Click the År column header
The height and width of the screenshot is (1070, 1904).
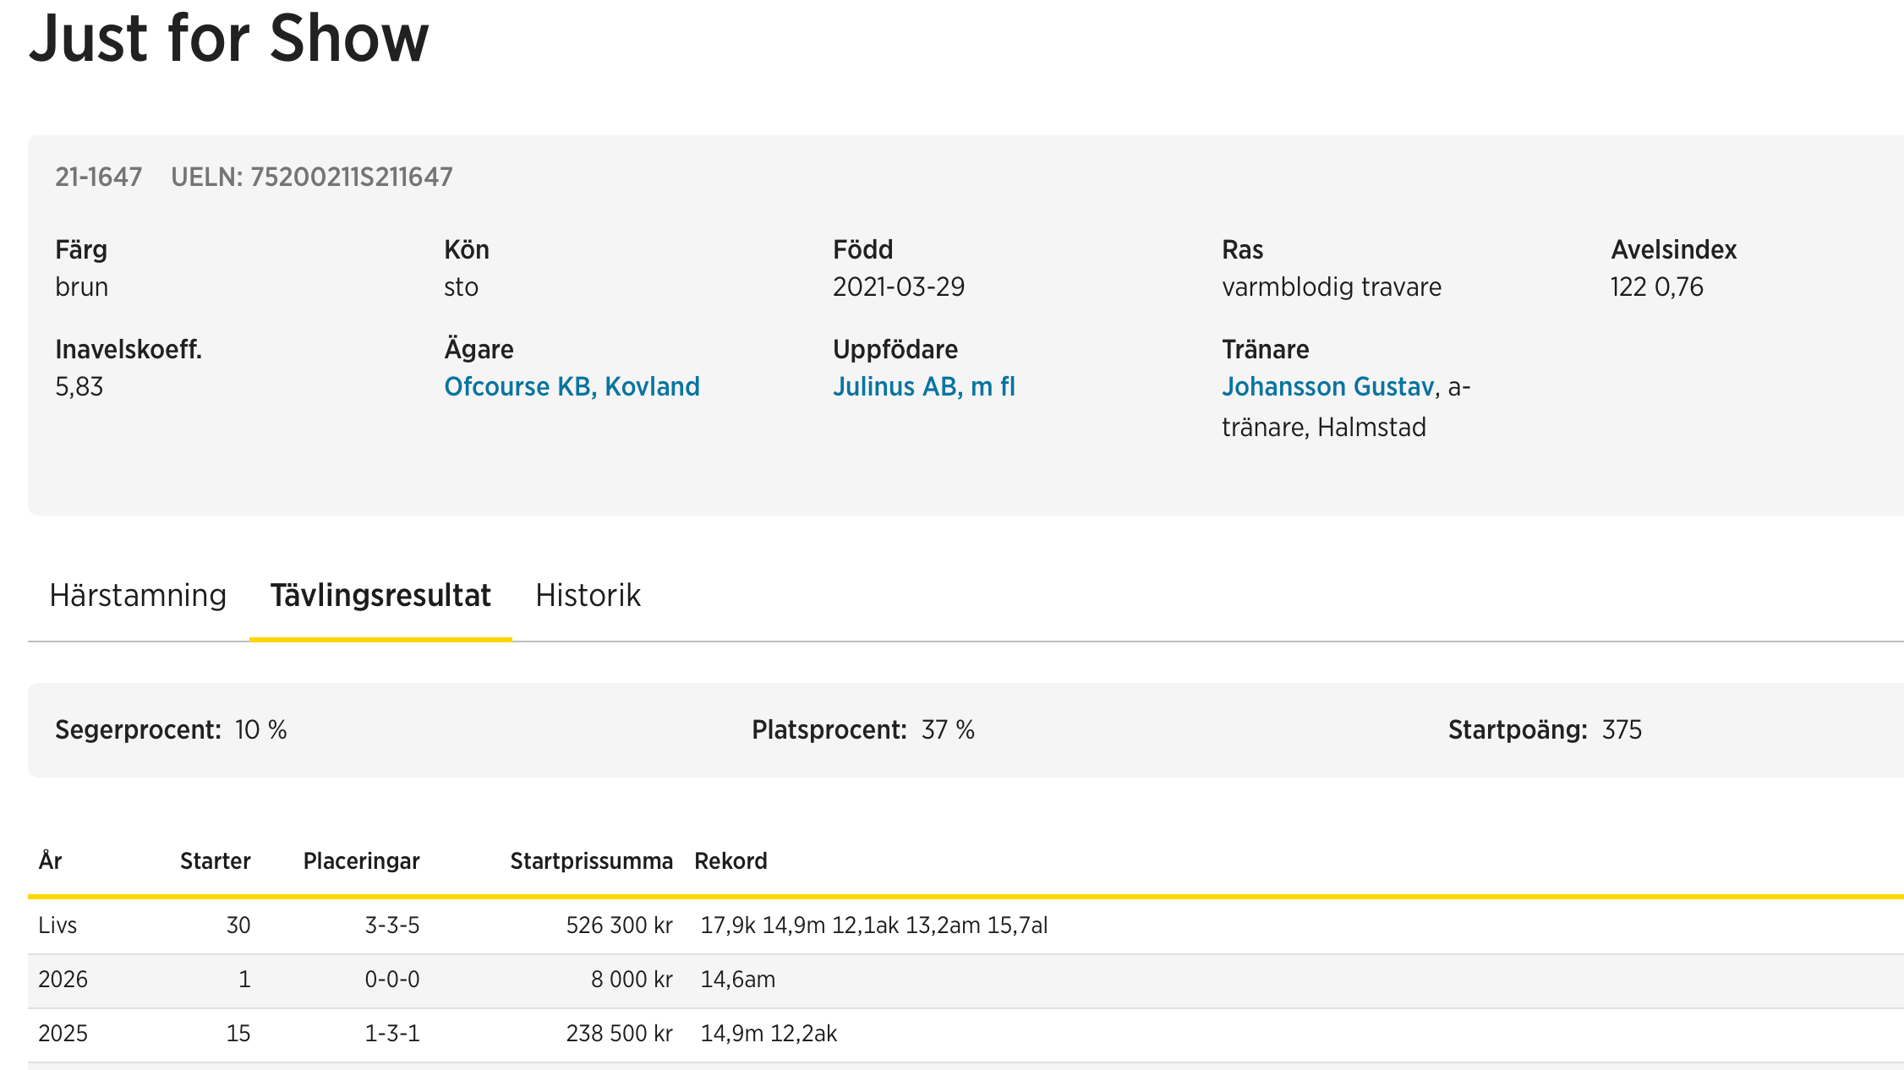pos(50,861)
